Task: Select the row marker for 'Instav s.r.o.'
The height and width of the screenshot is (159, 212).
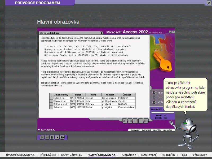Action: [51, 98]
